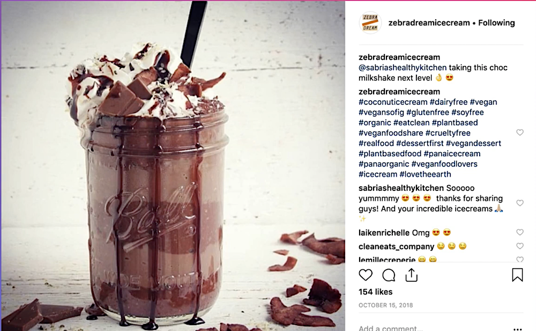Like the hashtags comment by zebradreamicecream
This screenshot has width=536, height=331.
[519, 133]
